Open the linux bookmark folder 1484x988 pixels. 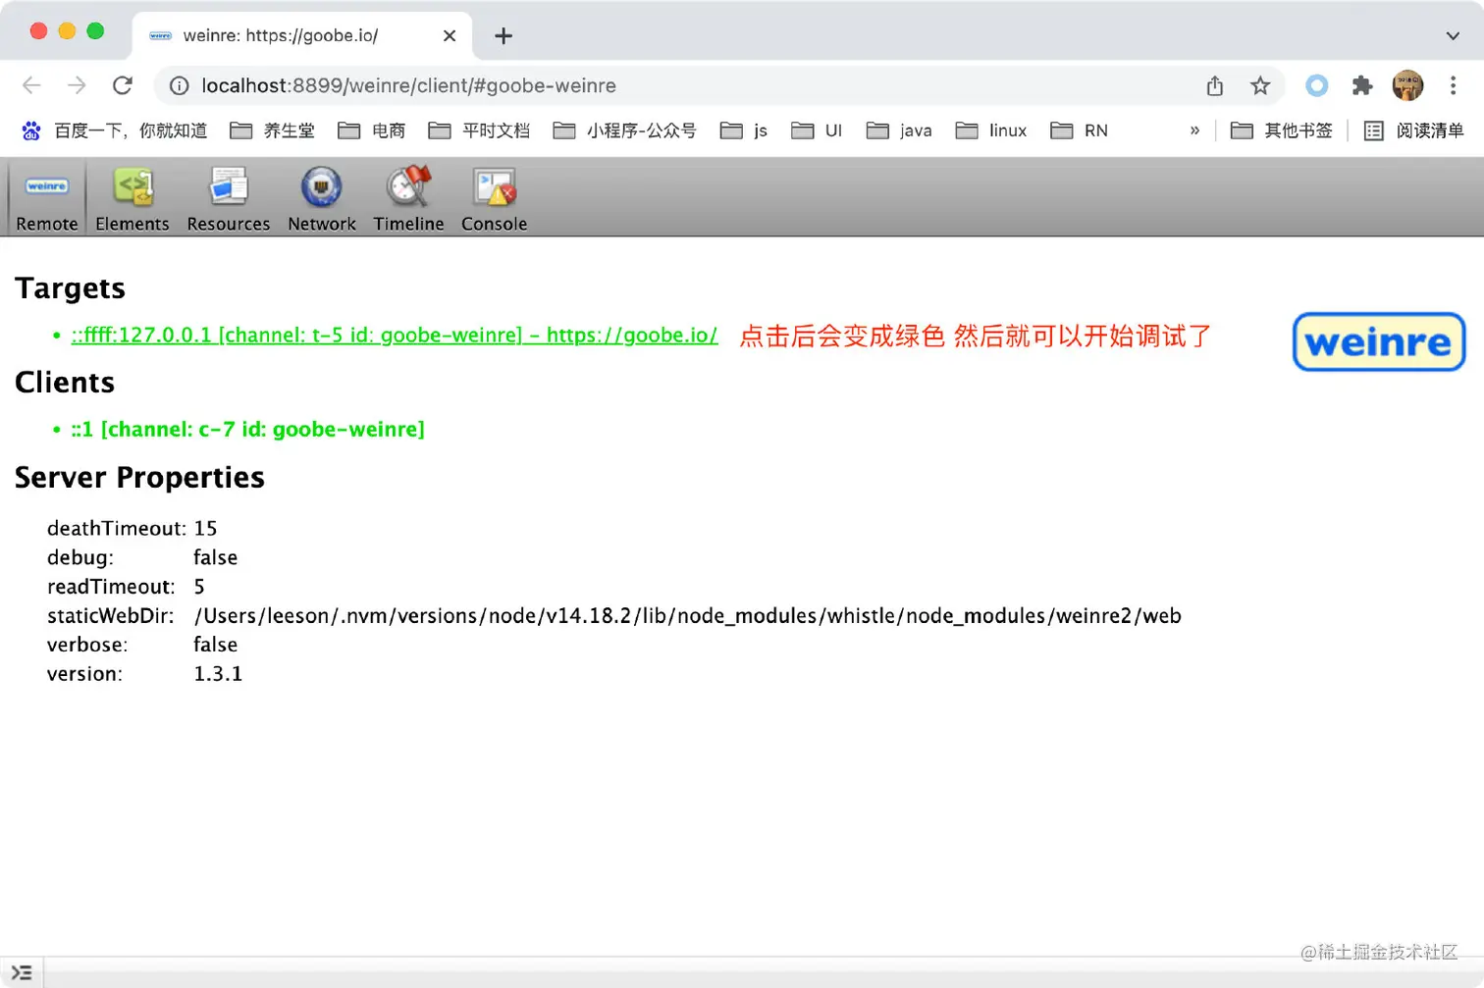tap(991, 130)
